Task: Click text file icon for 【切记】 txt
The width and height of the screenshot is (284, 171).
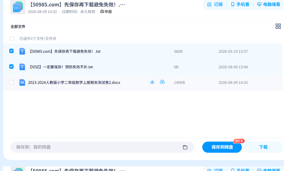Action: click(x=22, y=67)
